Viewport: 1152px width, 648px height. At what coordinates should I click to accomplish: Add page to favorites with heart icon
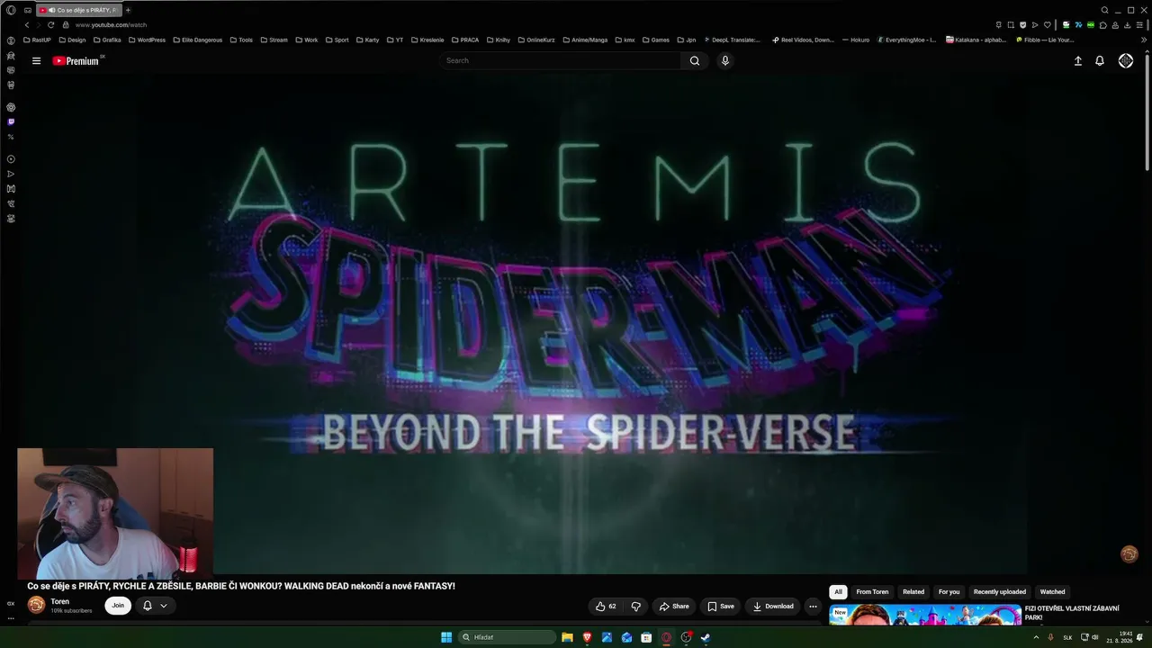(1047, 24)
